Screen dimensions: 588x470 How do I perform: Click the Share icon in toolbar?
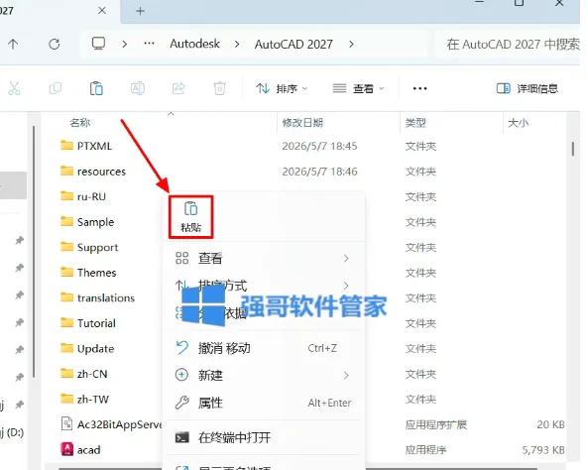tap(178, 89)
